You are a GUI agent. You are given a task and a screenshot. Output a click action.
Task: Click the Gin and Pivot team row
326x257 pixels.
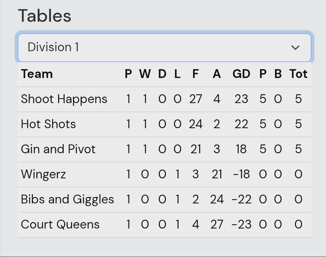165,149
